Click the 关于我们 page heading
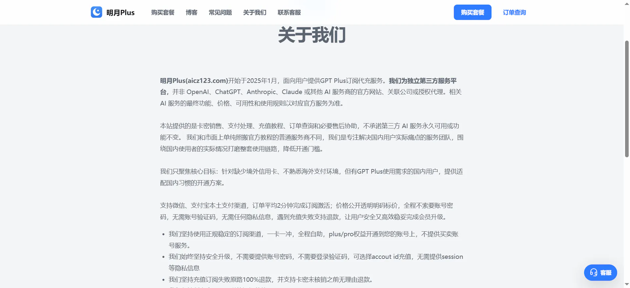630x288 pixels. (x=312, y=35)
